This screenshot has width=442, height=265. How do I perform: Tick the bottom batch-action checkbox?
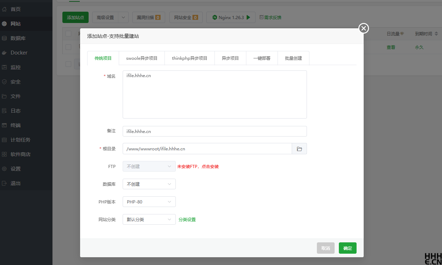[x=68, y=64]
